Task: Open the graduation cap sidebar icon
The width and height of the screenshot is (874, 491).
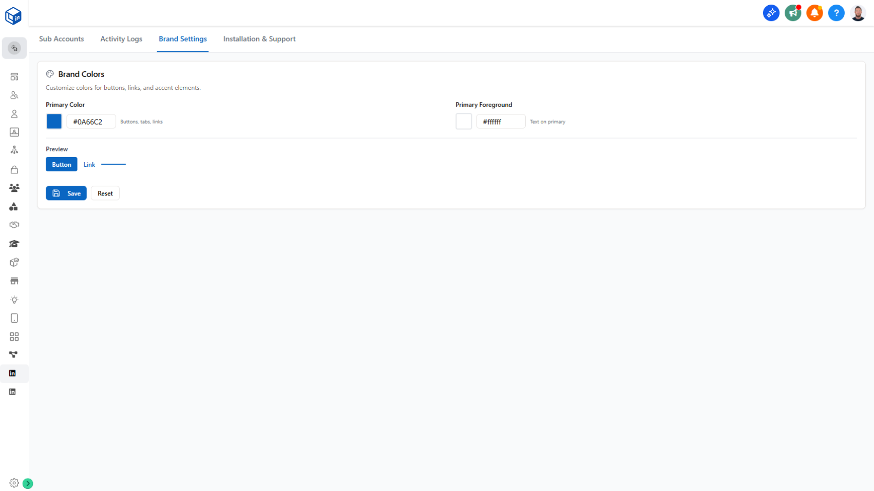Action: tap(14, 244)
